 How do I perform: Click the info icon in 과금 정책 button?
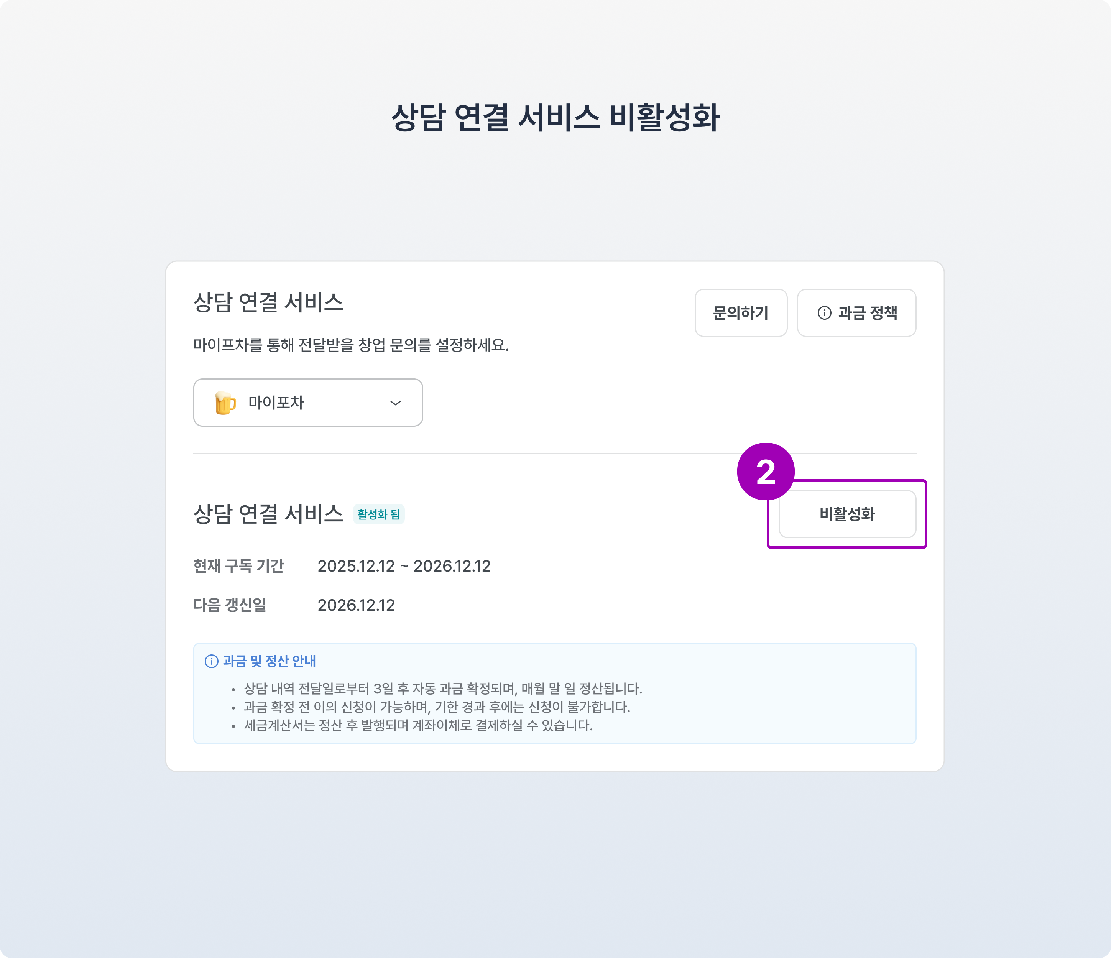(x=824, y=313)
